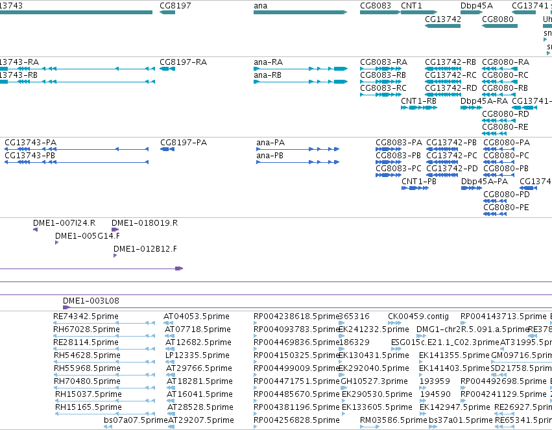Image resolution: width=552 pixels, height=430 pixels.
Task: Select the Dbp45A-PA protein
Action: pyautogui.click(x=472, y=188)
